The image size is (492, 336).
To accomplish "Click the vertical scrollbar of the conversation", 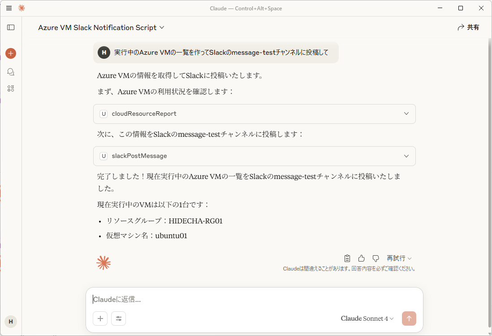I will [x=489, y=182].
